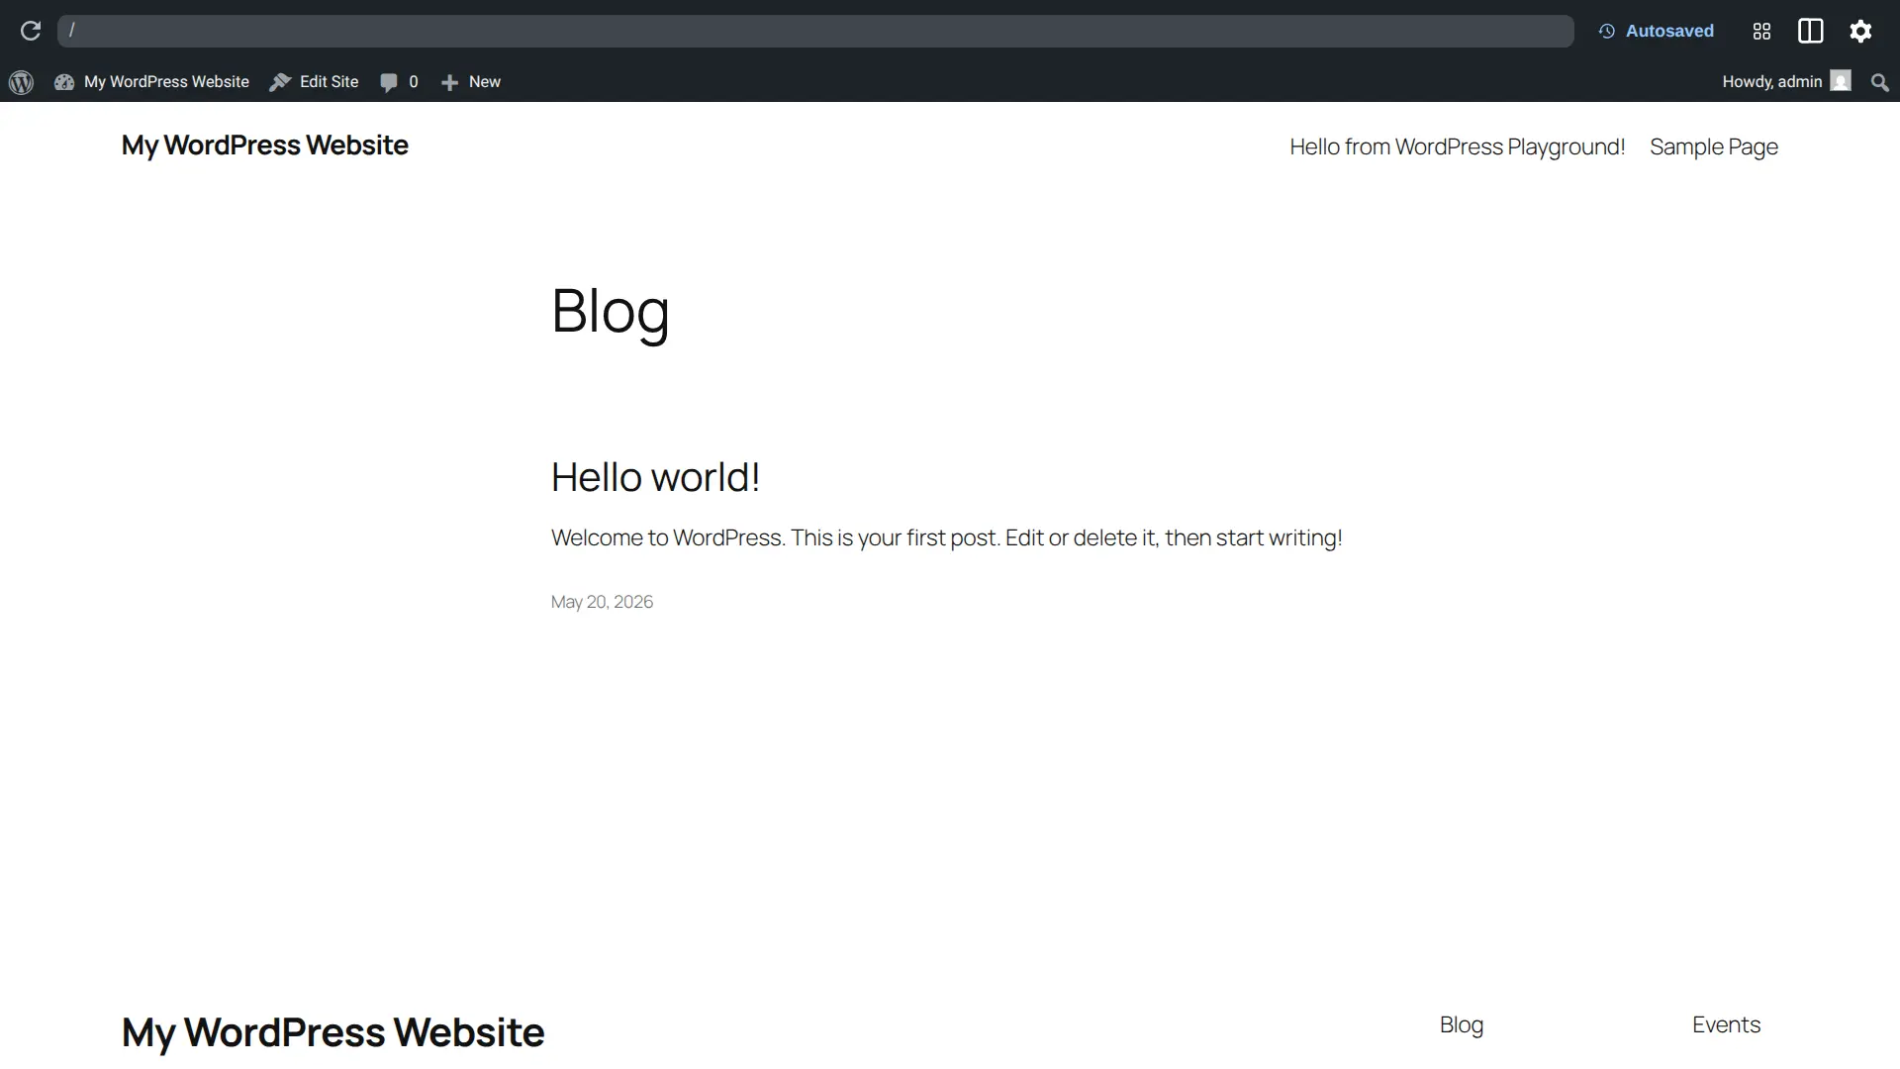Click the admin avatar image

(1841, 81)
